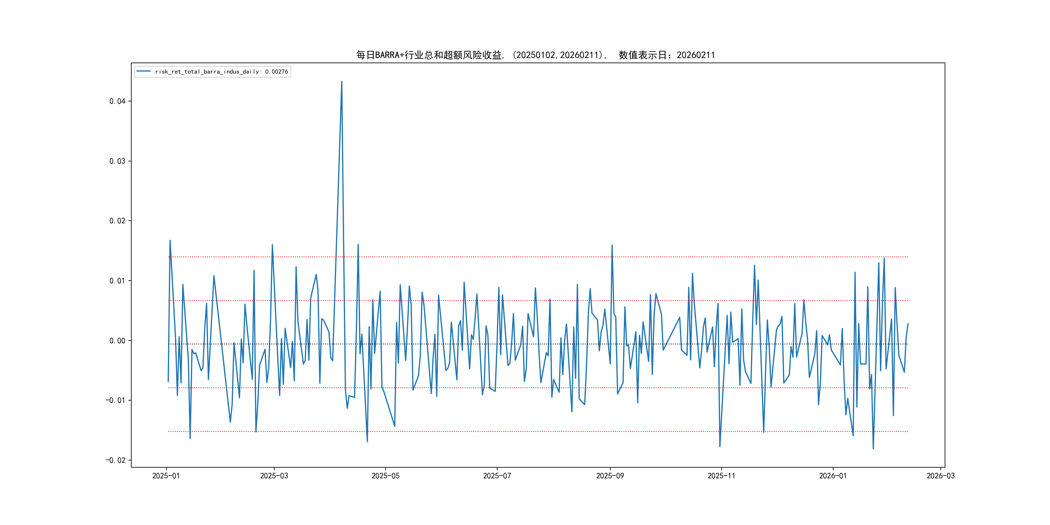The height and width of the screenshot is (525, 1050).
Task: Click the 0.03 y-axis tick label
Action: pos(117,161)
